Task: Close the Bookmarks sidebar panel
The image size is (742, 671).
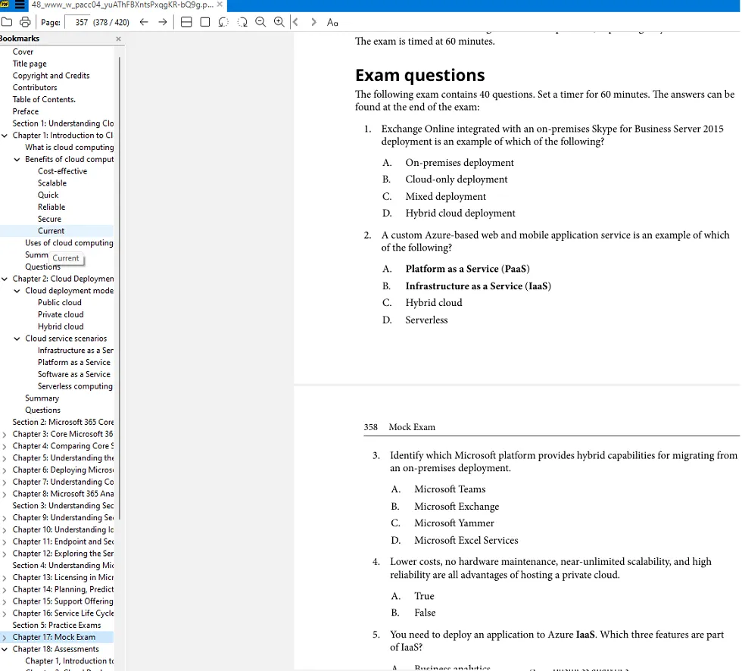Action: 118,39
